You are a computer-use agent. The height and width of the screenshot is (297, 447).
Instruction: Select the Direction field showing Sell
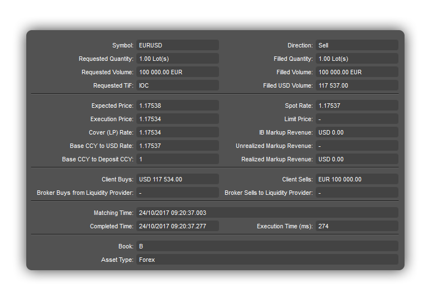point(357,45)
